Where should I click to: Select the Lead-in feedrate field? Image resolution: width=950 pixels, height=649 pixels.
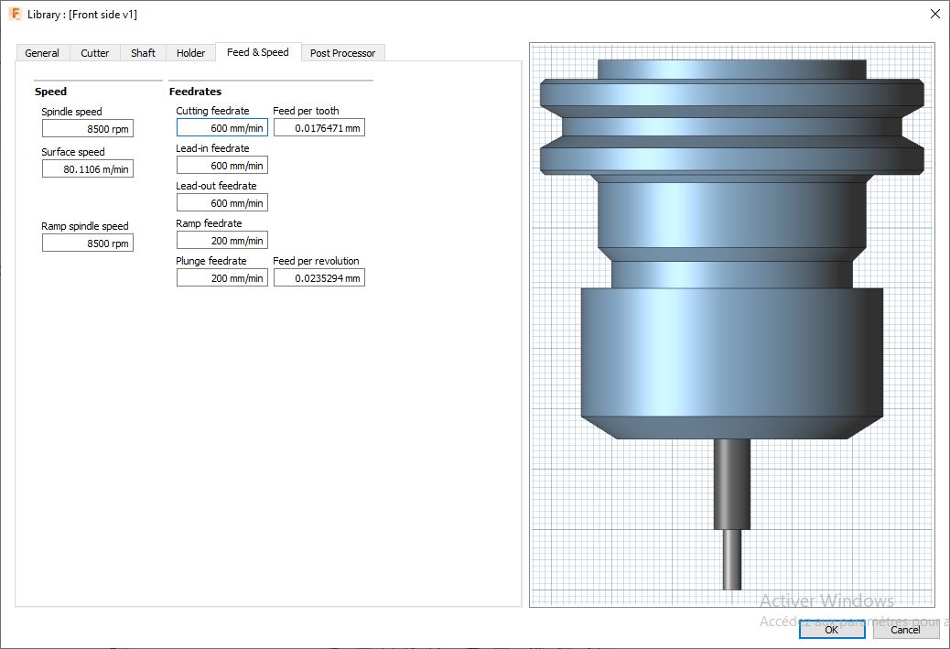[x=222, y=166]
